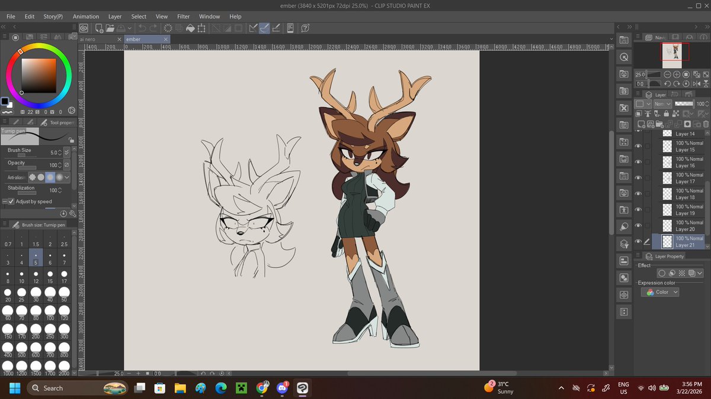The height and width of the screenshot is (399, 711).
Task: Select the no anti-aliasing option
Action: click(x=32, y=177)
